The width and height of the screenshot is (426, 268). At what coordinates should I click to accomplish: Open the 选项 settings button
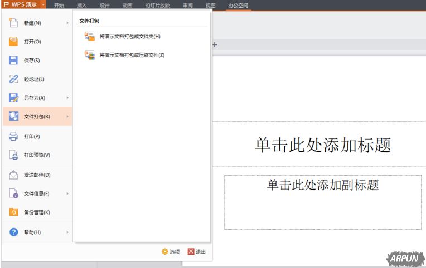pos(171,251)
